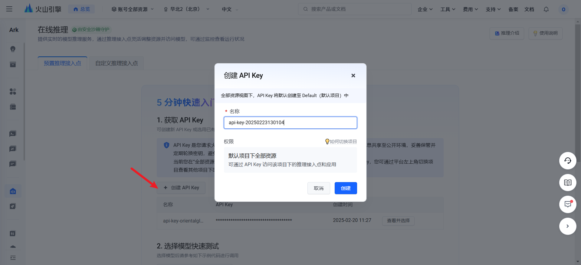Open the hamburger navigation menu
Viewport: 581px width, 265px height.
point(9,9)
